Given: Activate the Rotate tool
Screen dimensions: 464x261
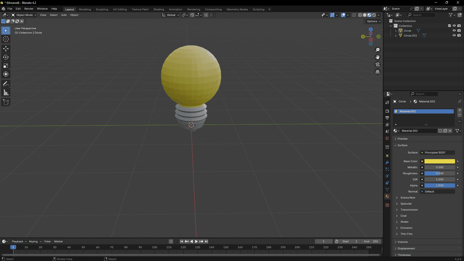Looking at the screenshot, I should click(x=6, y=57).
